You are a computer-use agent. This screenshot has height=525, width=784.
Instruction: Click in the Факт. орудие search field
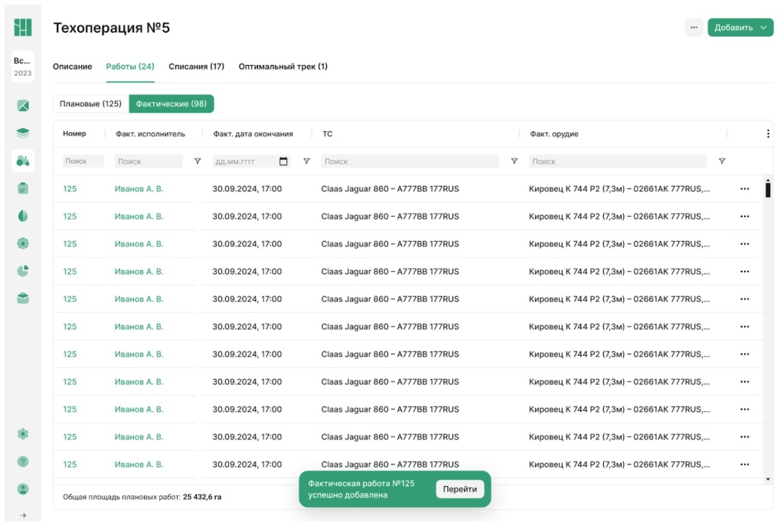tap(617, 161)
